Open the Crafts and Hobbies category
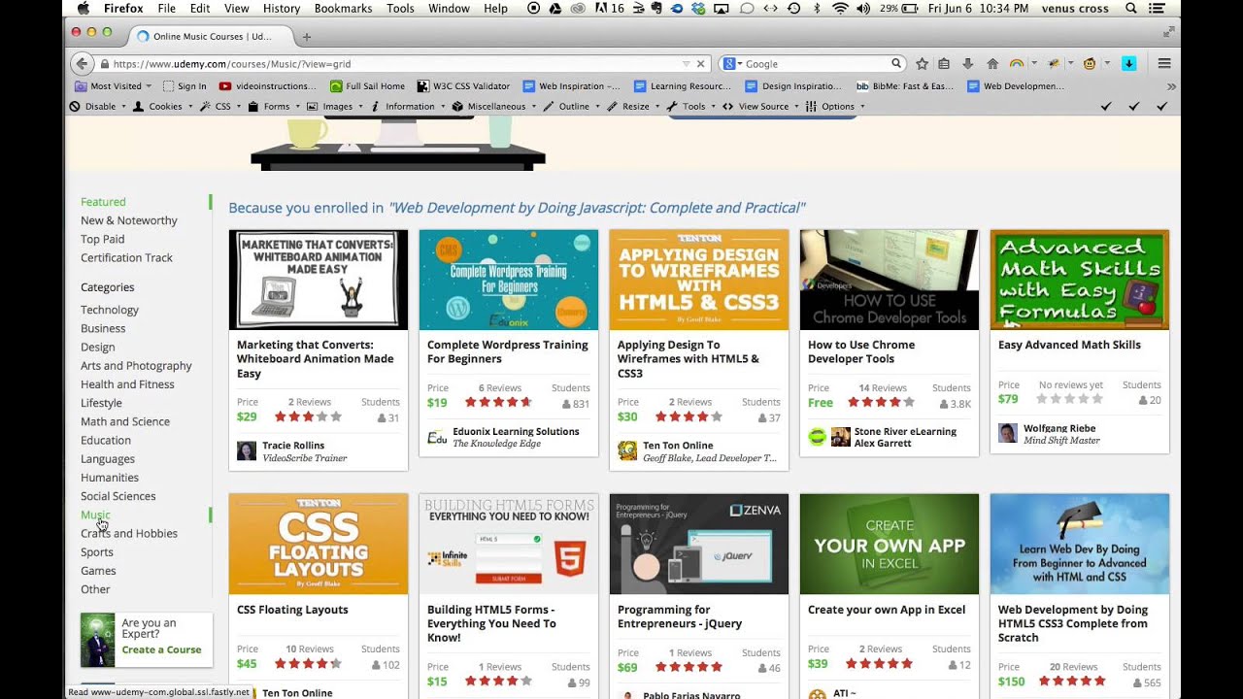 click(x=129, y=533)
